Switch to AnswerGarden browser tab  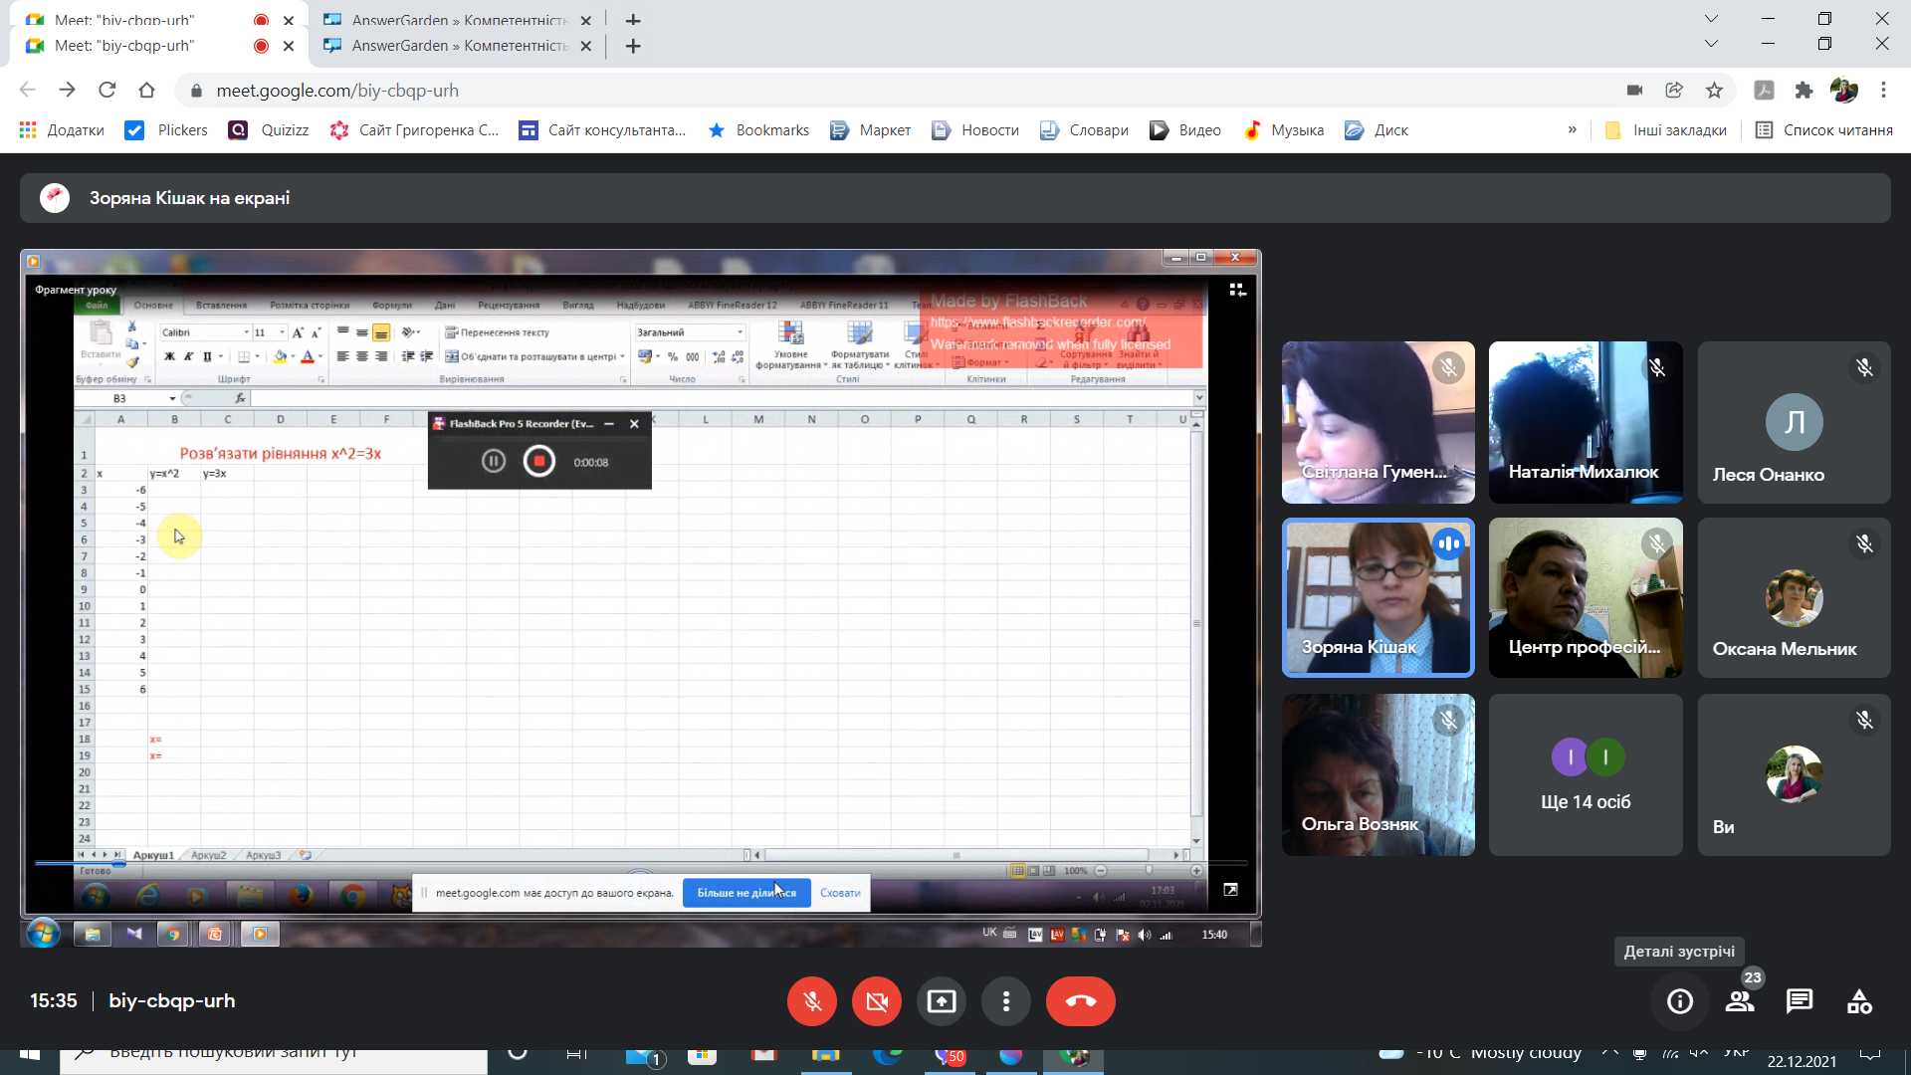[x=458, y=46]
